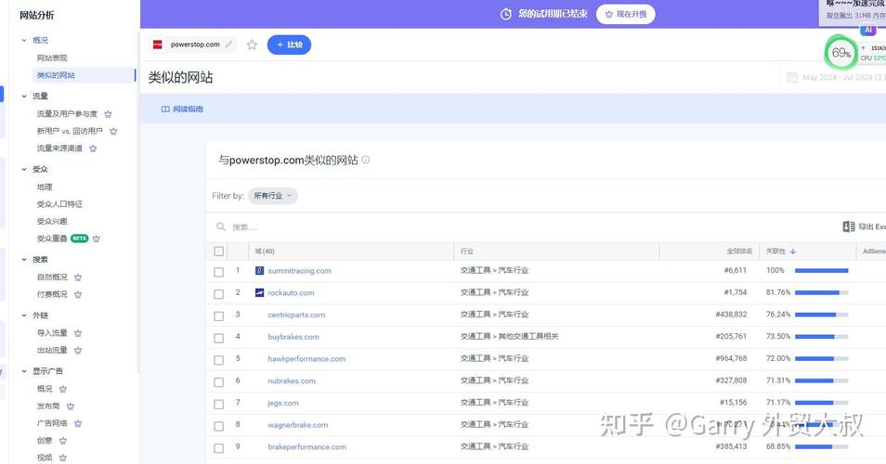Click crown icon next to 流量来源渠道
886x464 pixels.
click(x=93, y=148)
